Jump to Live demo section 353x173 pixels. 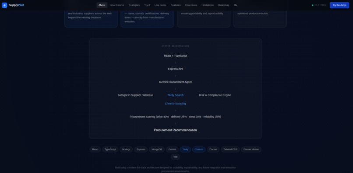click(x=160, y=5)
